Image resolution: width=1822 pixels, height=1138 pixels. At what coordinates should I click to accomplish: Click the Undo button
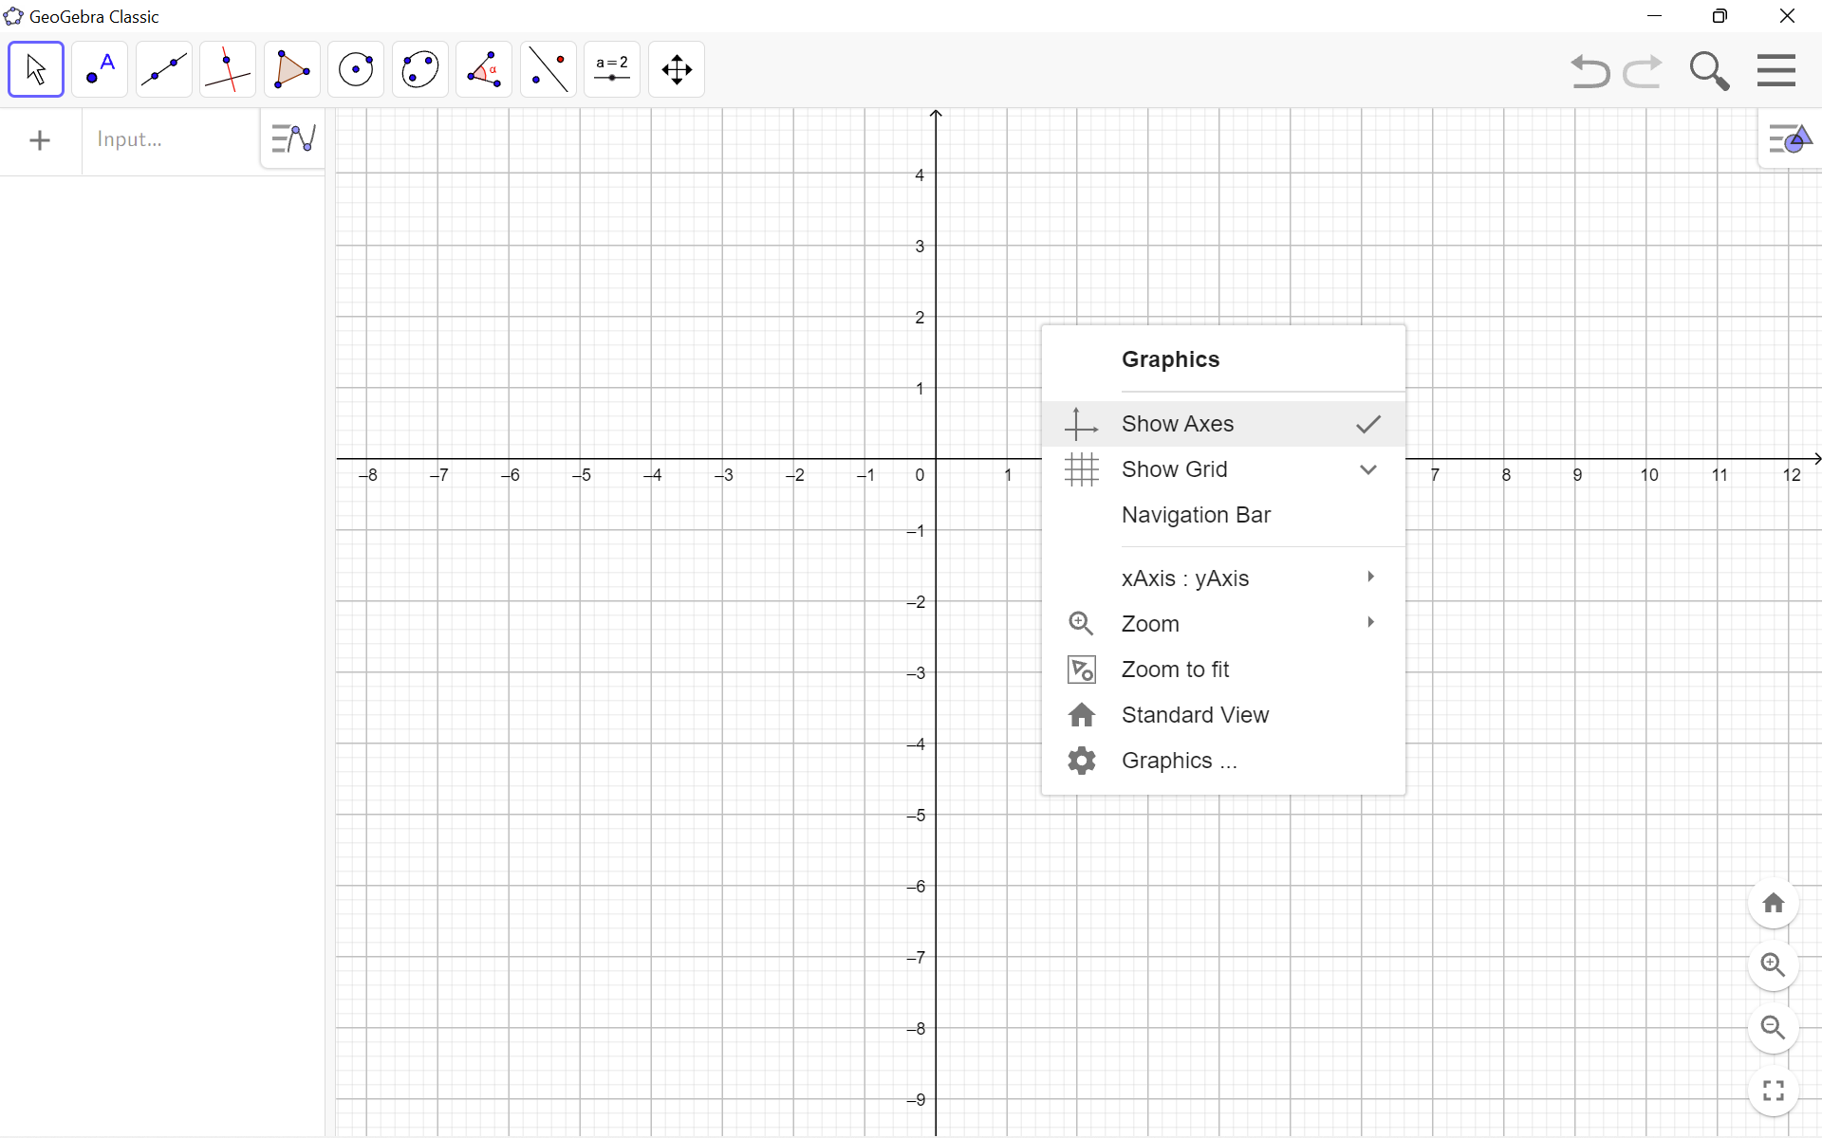1591,69
